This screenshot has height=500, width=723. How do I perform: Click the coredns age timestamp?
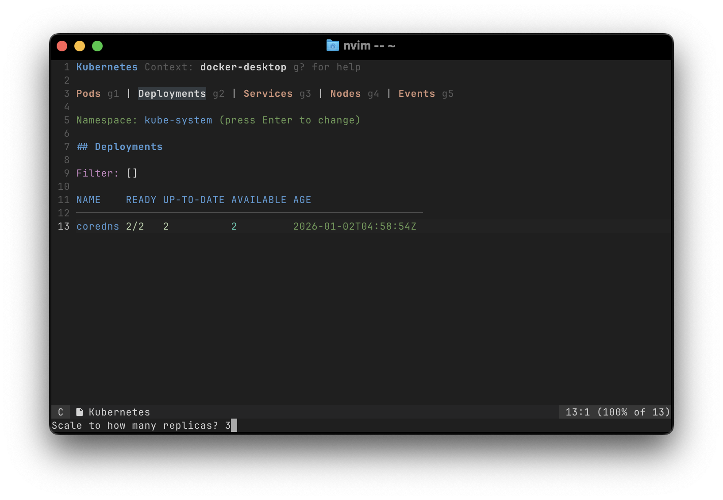click(x=355, y=227)
